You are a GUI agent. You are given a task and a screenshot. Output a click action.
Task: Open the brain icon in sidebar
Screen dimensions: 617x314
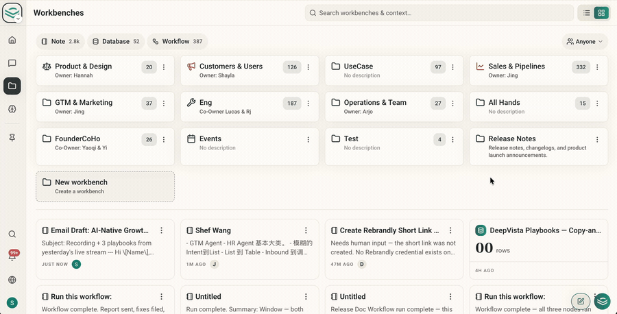coord(12,109)
